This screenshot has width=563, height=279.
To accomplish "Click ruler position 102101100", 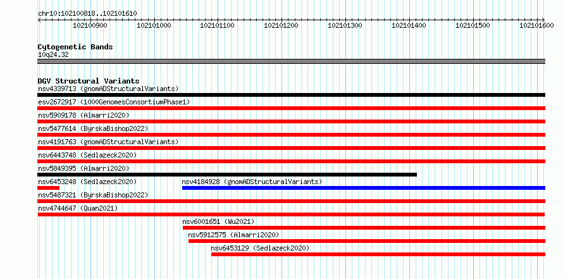I will (217, 25).
